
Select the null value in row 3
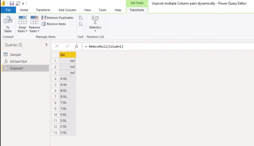click(x=68, y=73)
